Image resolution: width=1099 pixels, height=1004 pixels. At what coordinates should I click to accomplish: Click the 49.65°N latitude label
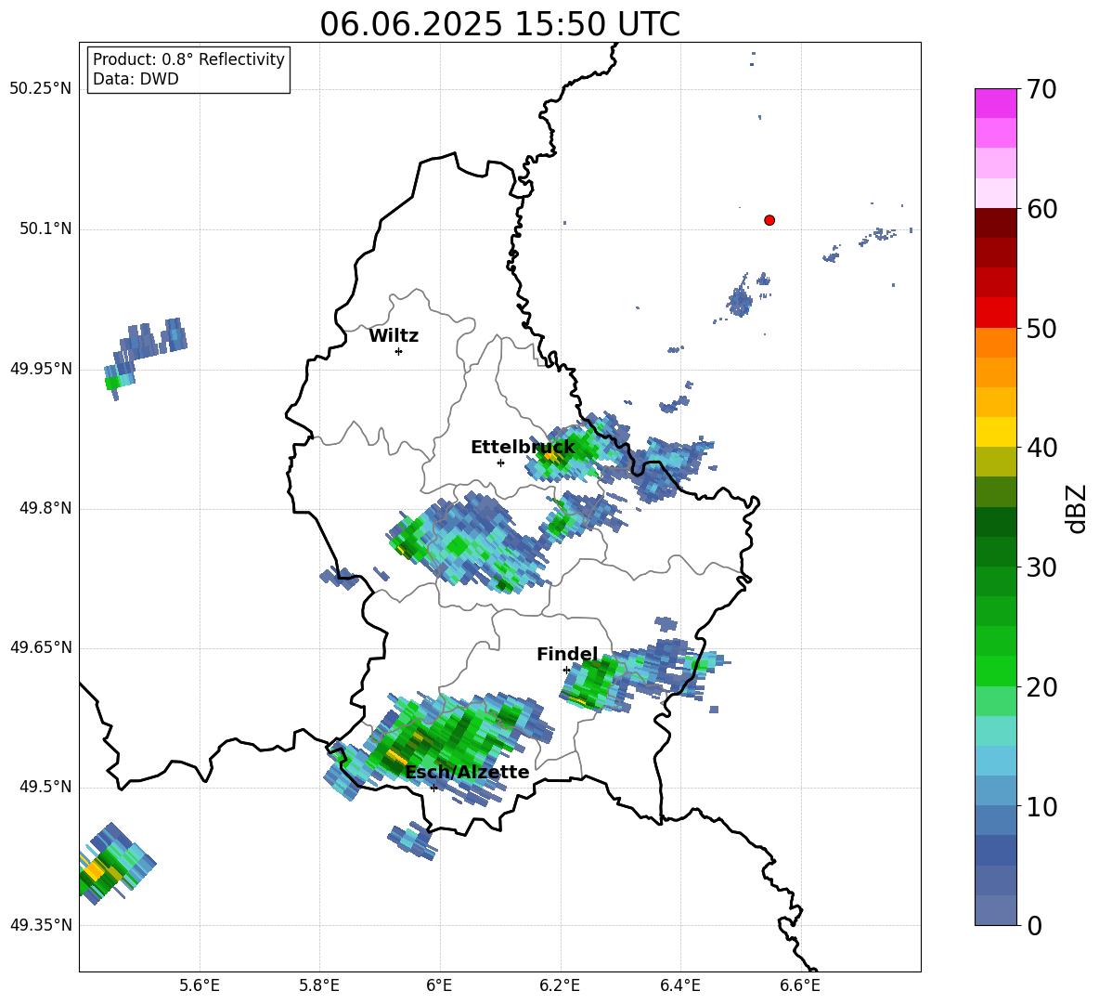[x=41, y=647]
